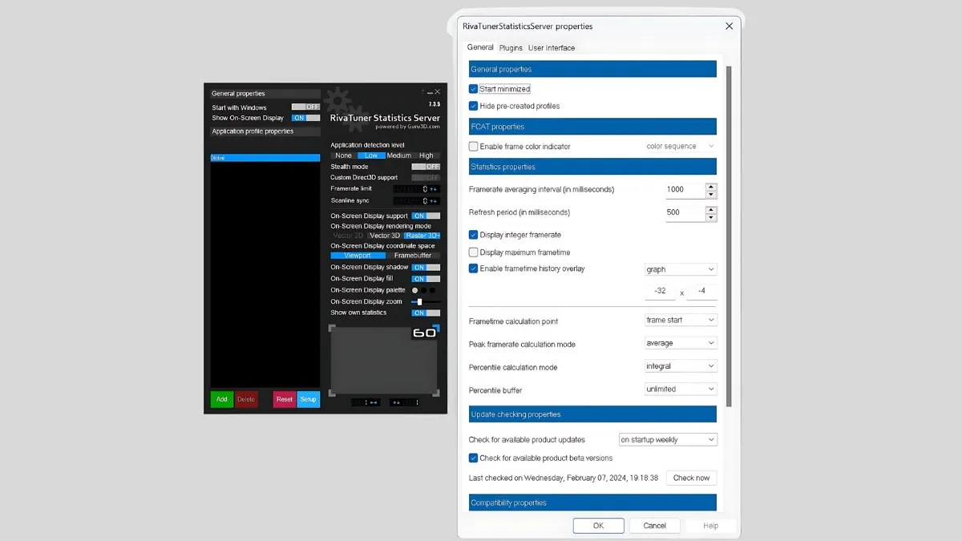Adjust the On-Screen Display zoom slider
Image resolution: width=962 pixels, height=541 pixels.
[420, 302]
